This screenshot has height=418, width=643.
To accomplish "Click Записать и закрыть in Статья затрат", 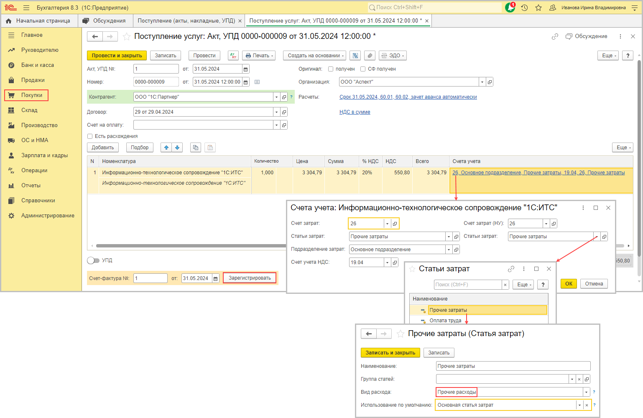I will click(x=390, y=353).
